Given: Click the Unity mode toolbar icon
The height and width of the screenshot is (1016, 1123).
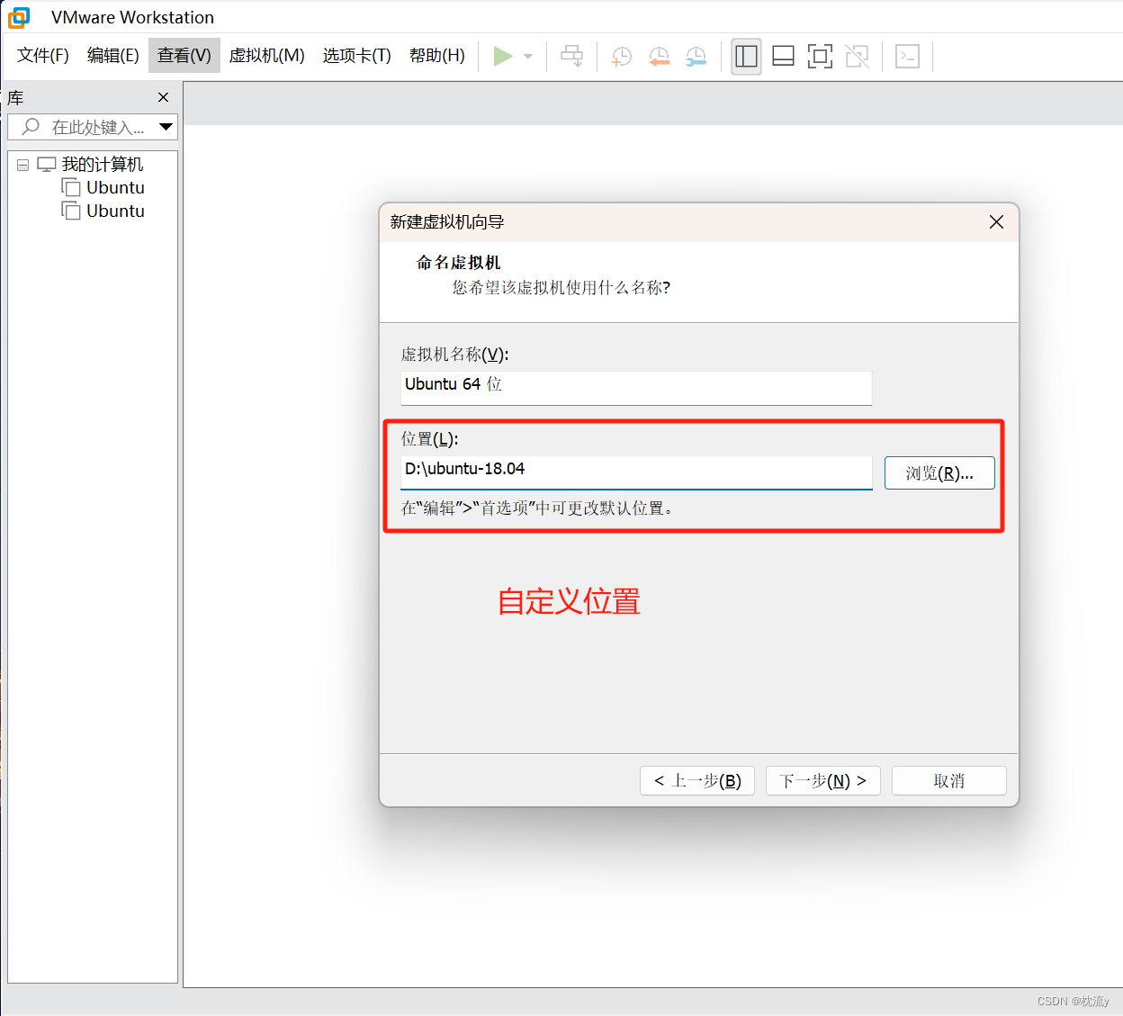Looking at the screenshot, I should pos(857,56).
